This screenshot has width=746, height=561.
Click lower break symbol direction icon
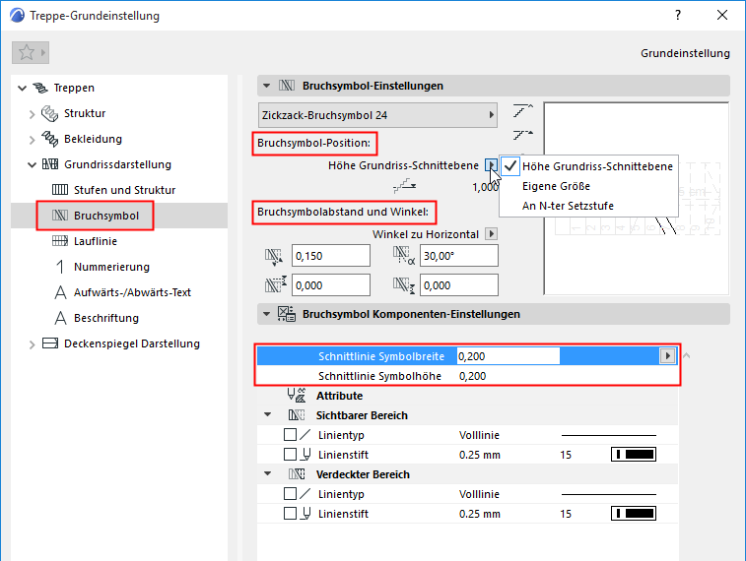click(523, 136)
